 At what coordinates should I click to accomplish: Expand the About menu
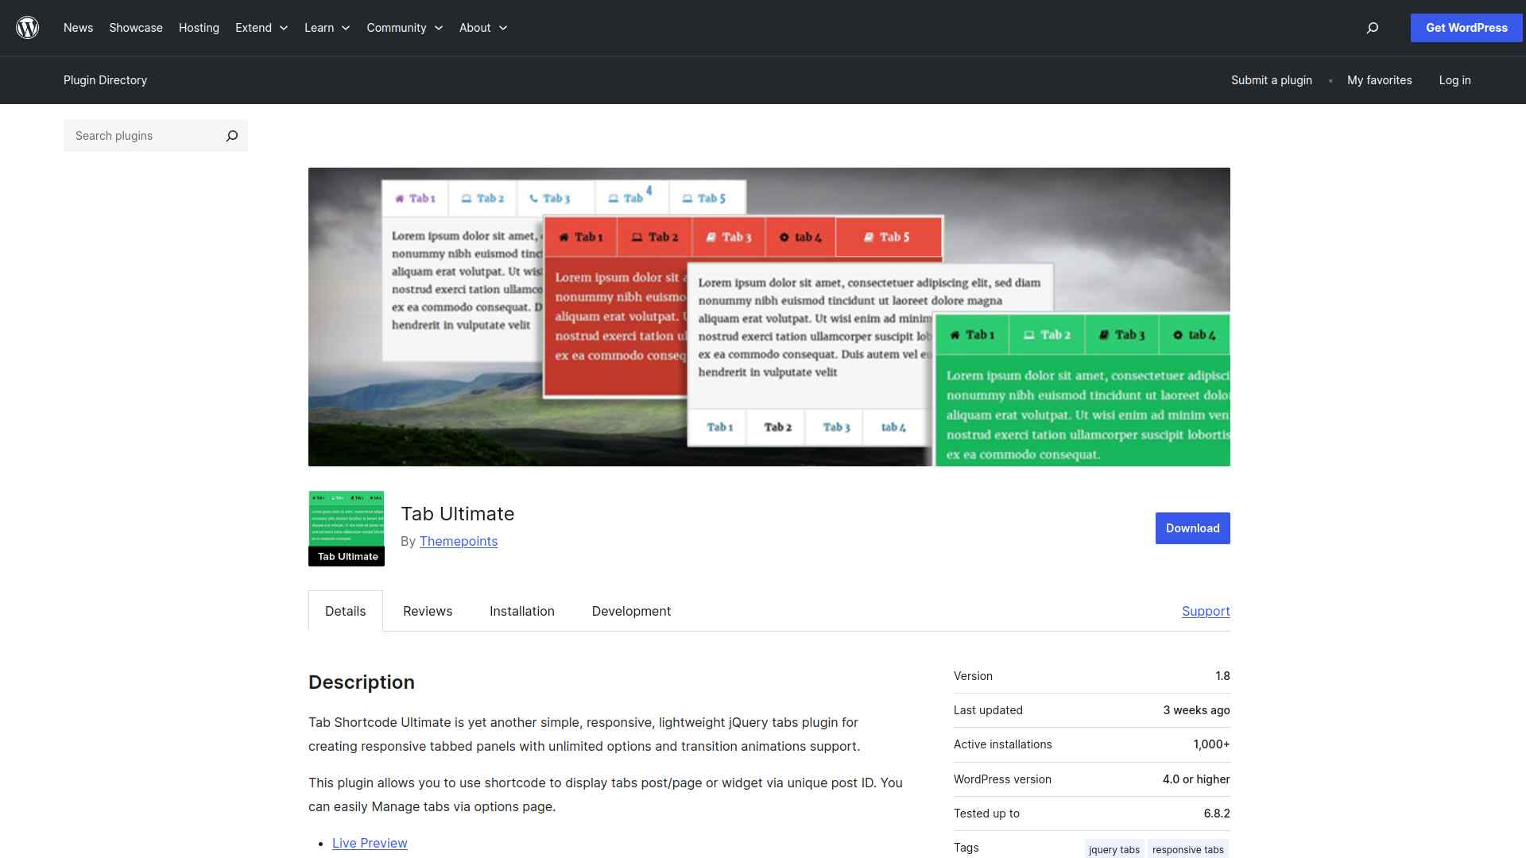(x=482, y=28)
